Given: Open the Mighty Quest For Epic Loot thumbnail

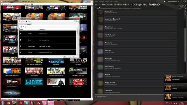Looking at the screenshot, I should pos(56,71).
